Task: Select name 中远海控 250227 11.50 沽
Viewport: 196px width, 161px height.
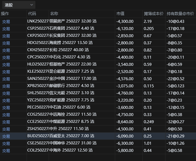Action: click(73, 114)
